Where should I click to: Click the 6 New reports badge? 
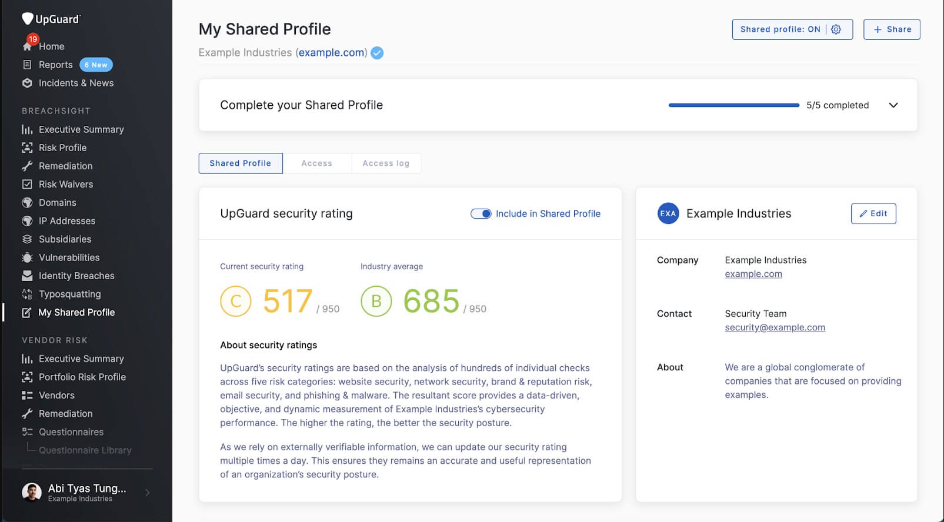(96, 65)
